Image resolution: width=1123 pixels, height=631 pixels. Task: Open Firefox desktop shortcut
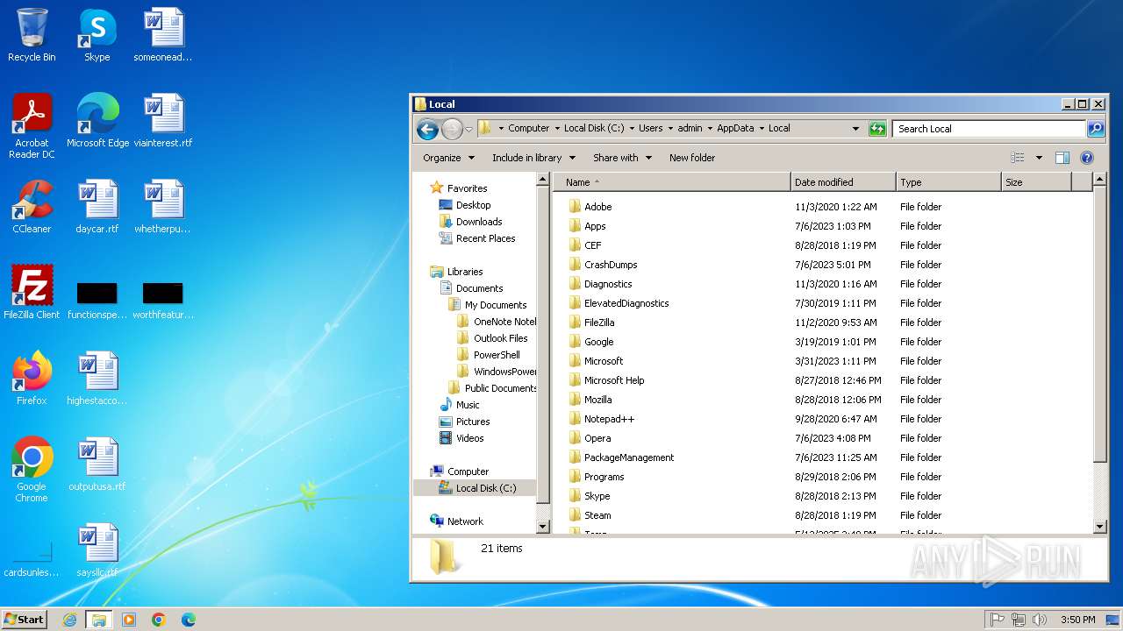[32, 379]
